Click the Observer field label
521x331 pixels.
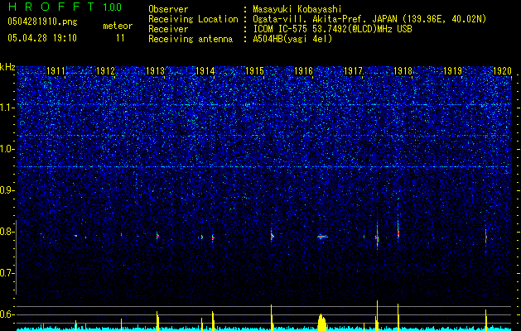tap(168, 9)
